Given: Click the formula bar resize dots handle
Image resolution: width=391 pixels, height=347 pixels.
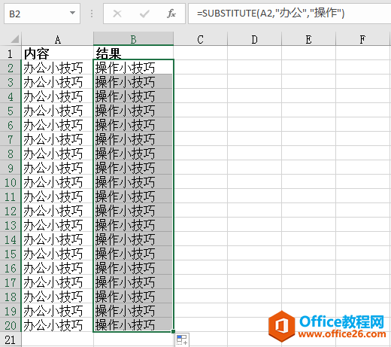Looking at the screenshot, I should pos(92,14).
